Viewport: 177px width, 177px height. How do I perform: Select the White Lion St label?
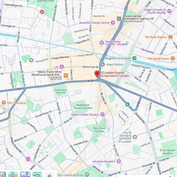(90, 67)
